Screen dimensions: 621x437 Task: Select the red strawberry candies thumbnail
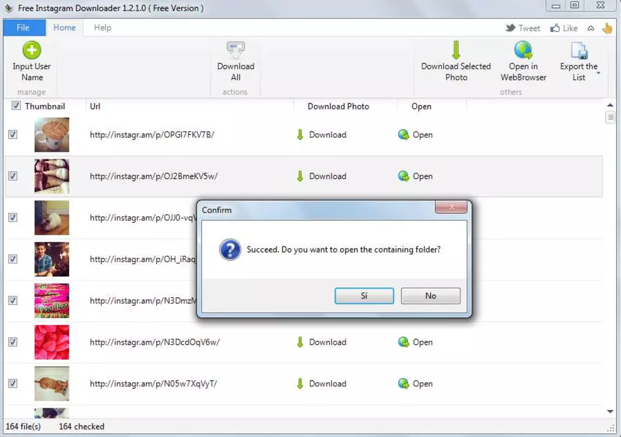point(51,342)
